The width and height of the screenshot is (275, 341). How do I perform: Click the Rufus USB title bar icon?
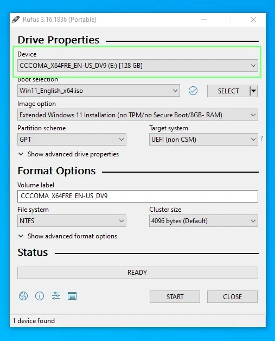[16, 20]
